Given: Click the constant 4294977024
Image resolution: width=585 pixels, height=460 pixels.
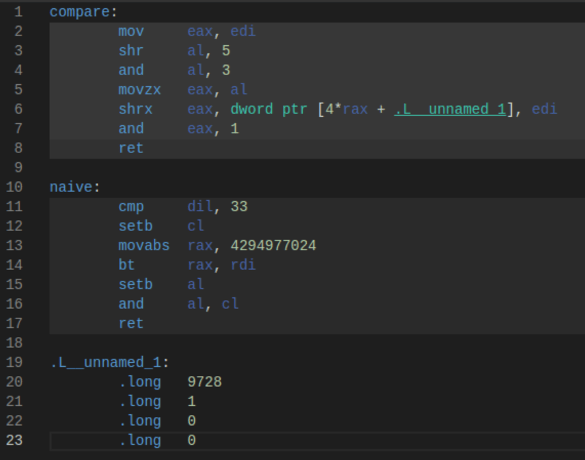Looking at the screenshot, I should (x=273, y=245).
